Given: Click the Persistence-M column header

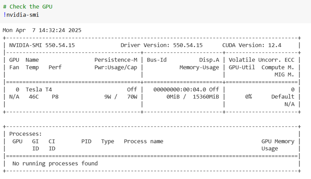Looking at the screenshot, I should point(116,60).
